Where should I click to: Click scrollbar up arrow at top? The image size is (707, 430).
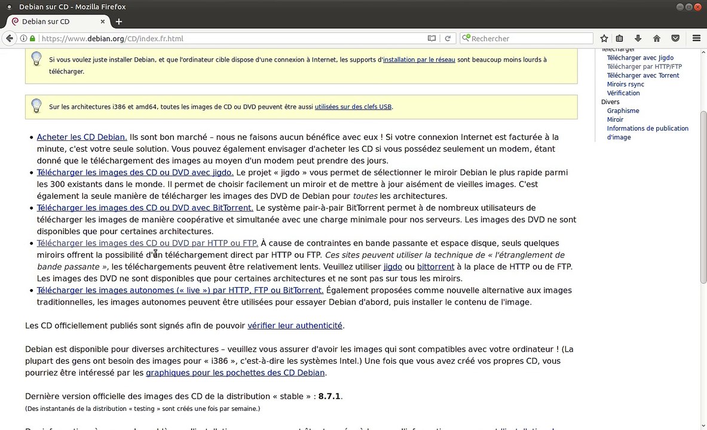(703, 52)
